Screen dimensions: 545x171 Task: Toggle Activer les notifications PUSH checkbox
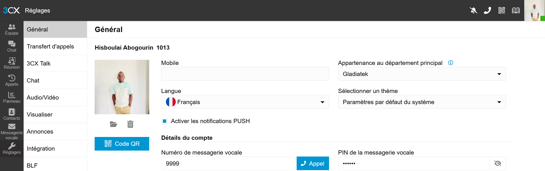(x=165, y=121)
